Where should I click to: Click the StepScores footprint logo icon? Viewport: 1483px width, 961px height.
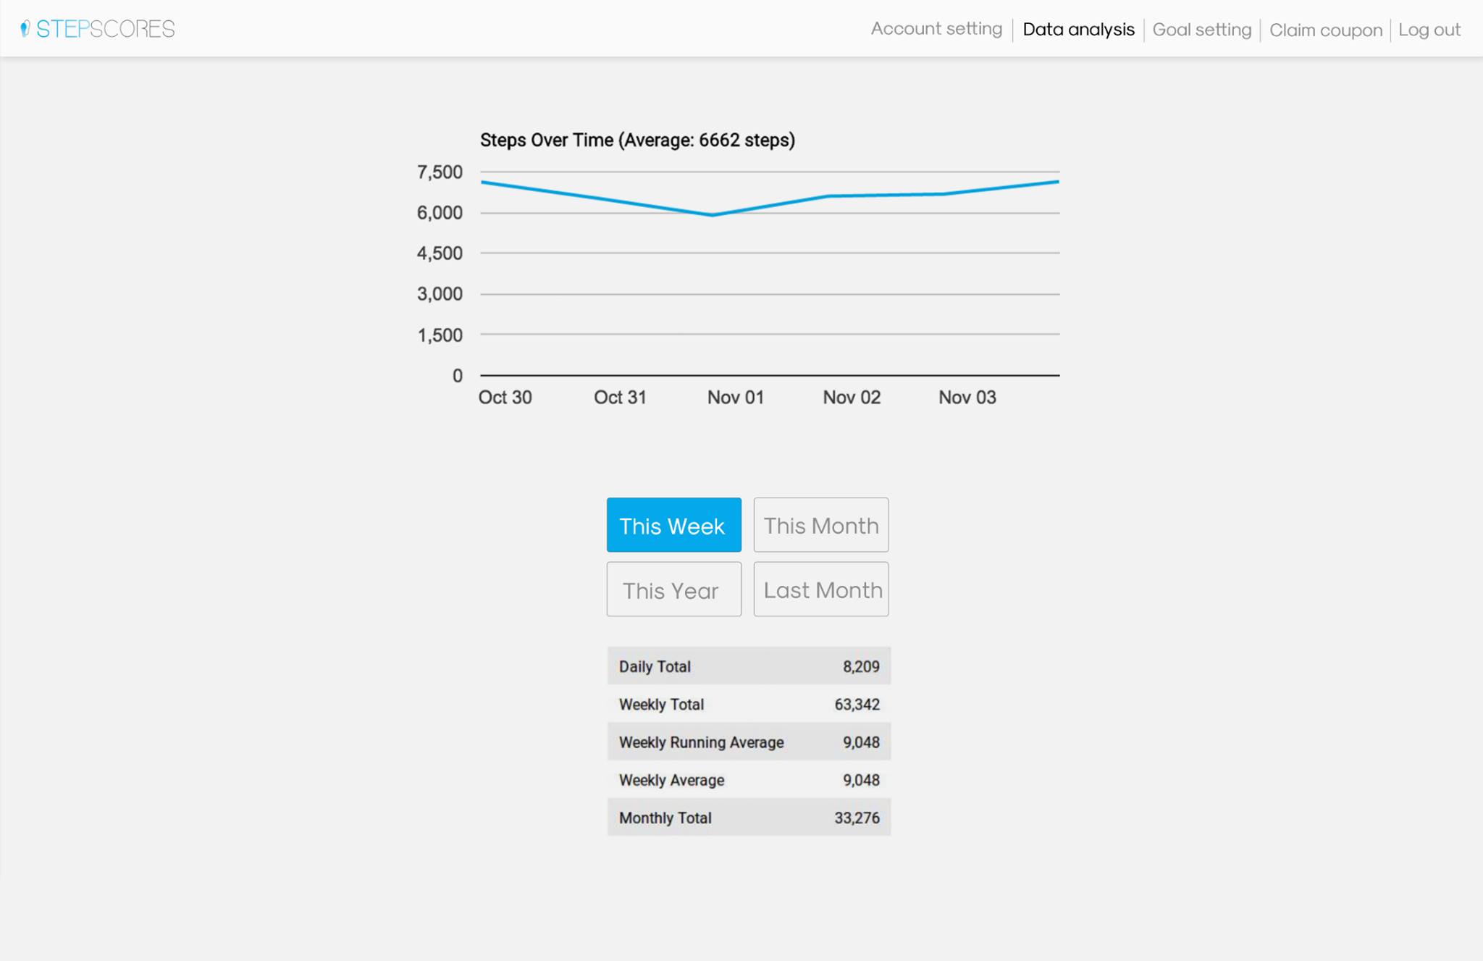tap(25, 29)
